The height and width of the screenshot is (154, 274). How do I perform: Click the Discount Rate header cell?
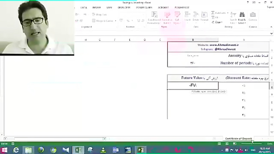click(244, 78)
